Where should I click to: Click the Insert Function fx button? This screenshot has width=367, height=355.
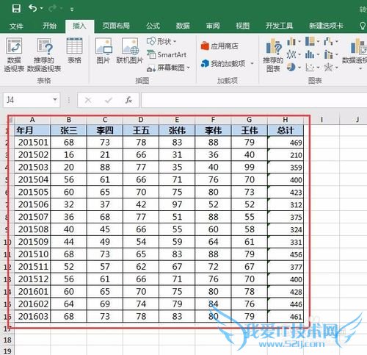pyautogui.click(x=128, y=100)
